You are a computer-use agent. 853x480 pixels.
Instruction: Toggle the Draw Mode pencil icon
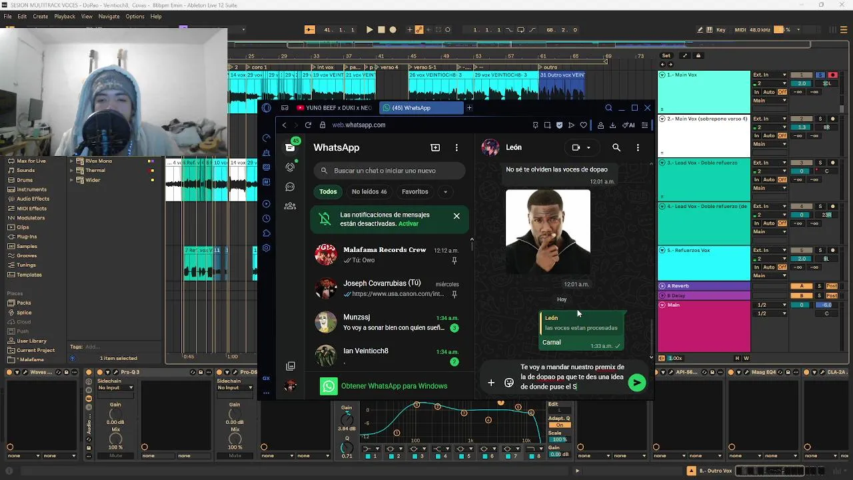click(700, 30)
